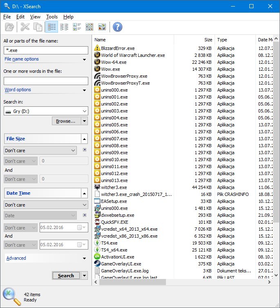Select the Wow-64.exe row

coord(183,62)
